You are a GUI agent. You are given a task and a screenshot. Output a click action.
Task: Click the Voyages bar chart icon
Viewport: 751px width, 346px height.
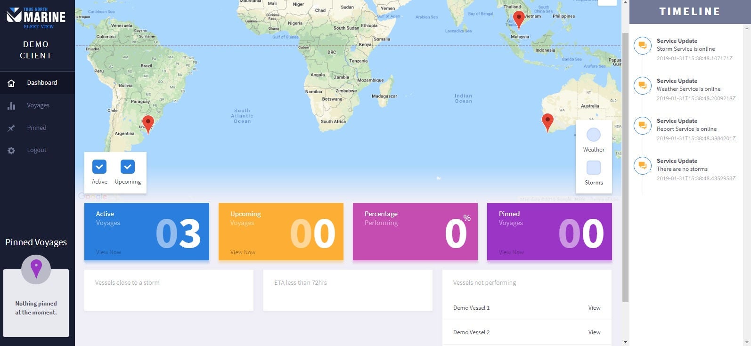click(x=11, y=106)
